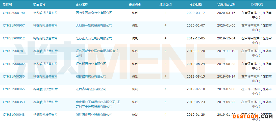Click company 江苏正大清江制药有限公司

[94, 38]
